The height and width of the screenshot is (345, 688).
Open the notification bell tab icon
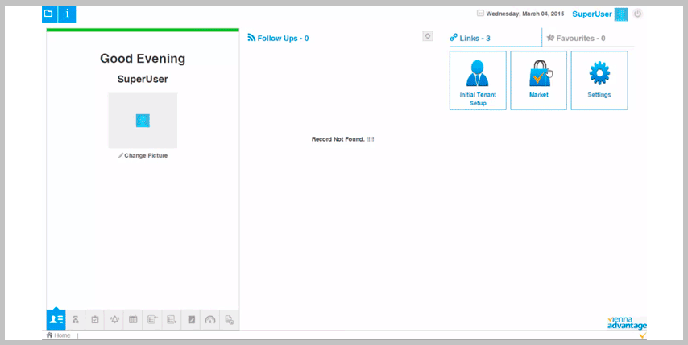[x=114, y=319]
